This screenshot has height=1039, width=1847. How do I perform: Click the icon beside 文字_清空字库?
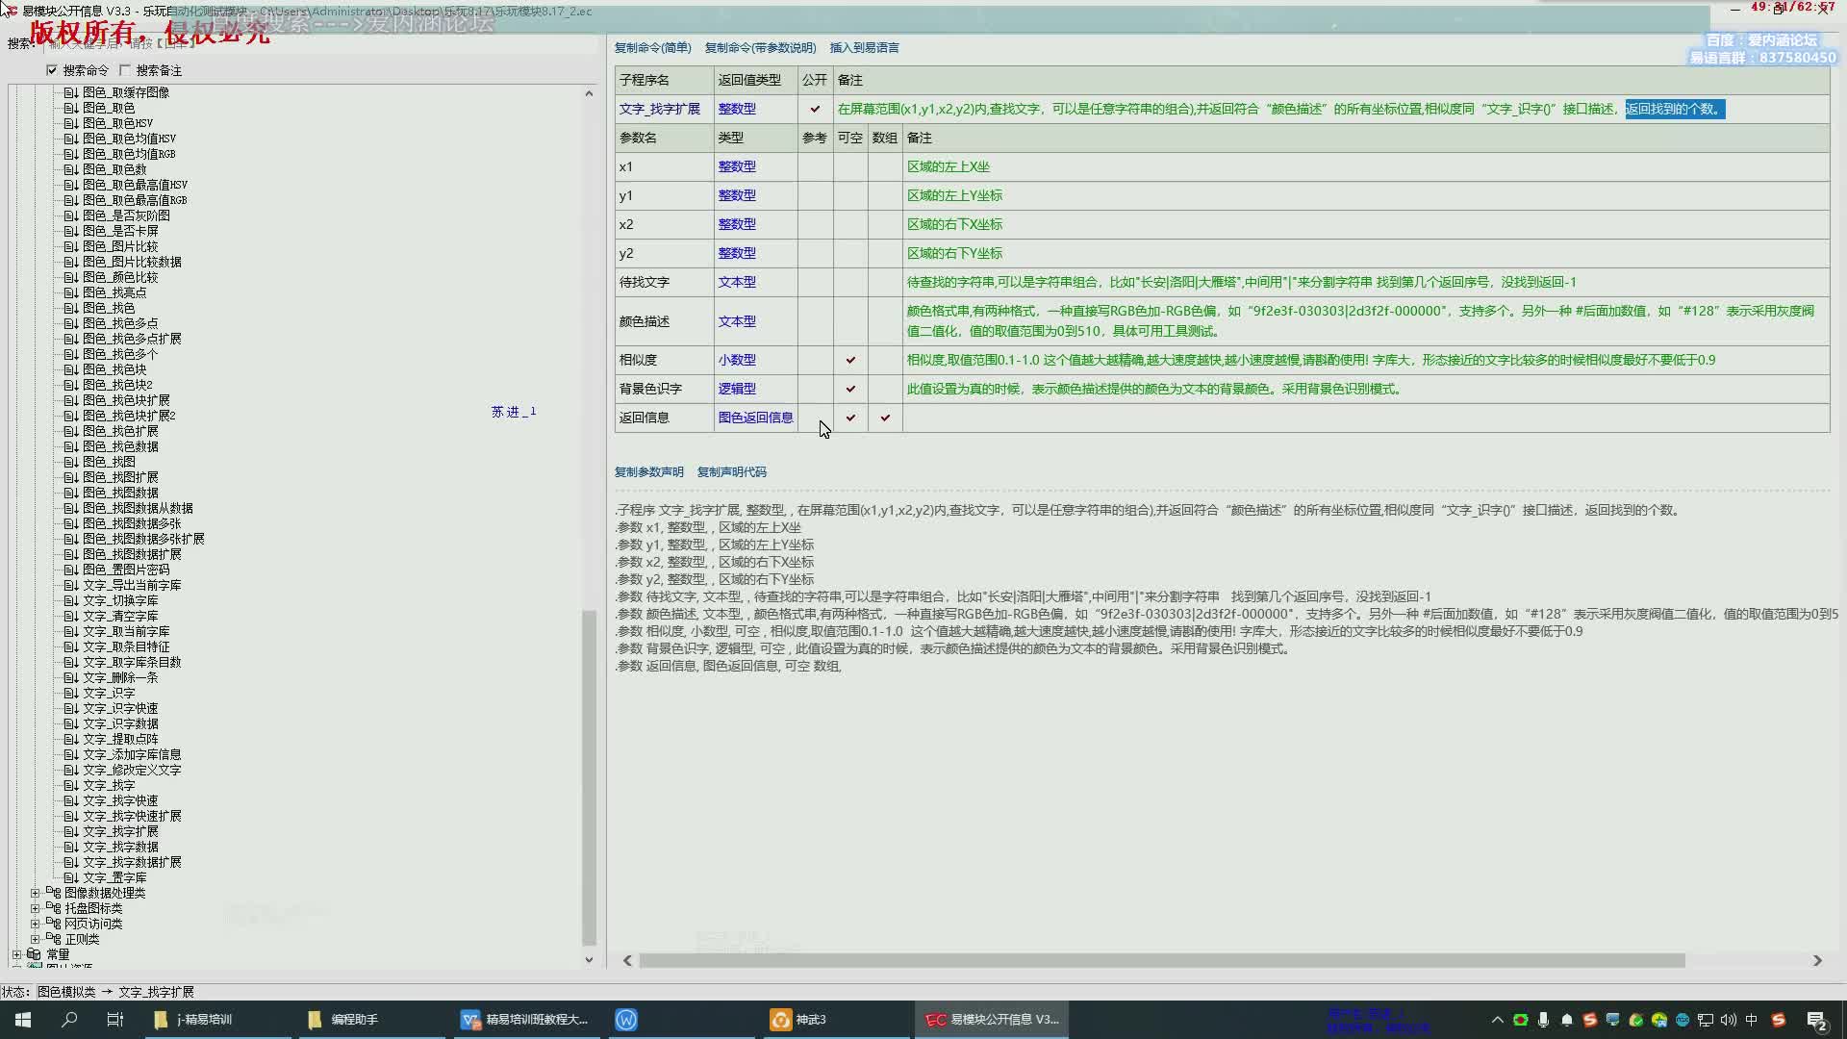pos(70,616)
